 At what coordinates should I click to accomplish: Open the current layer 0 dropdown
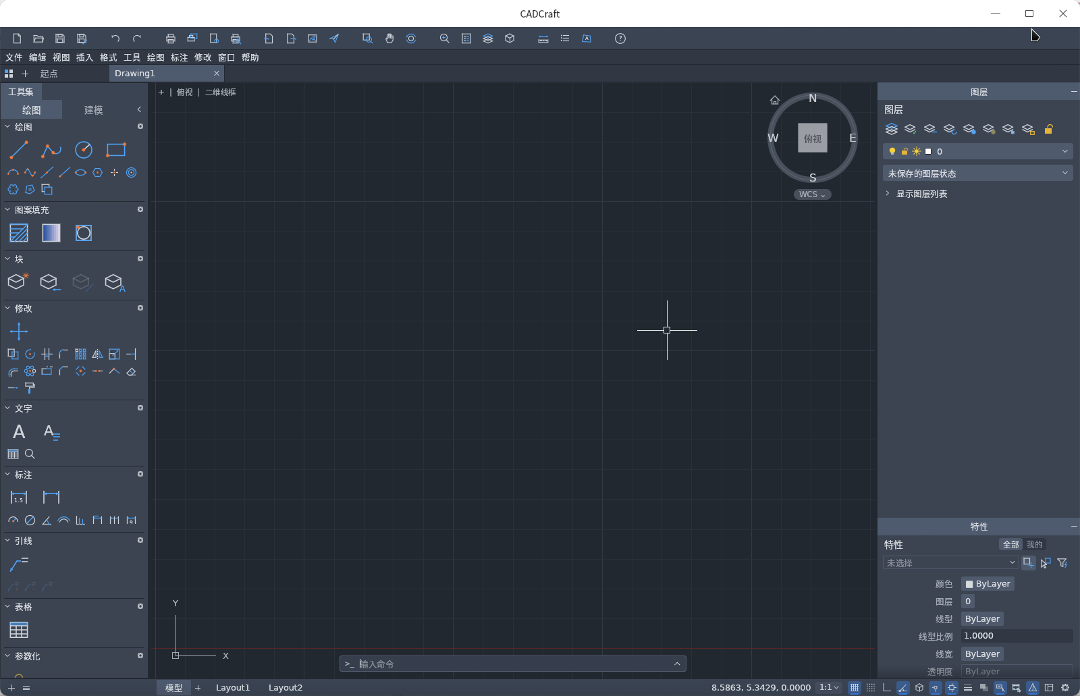[978, 151]
